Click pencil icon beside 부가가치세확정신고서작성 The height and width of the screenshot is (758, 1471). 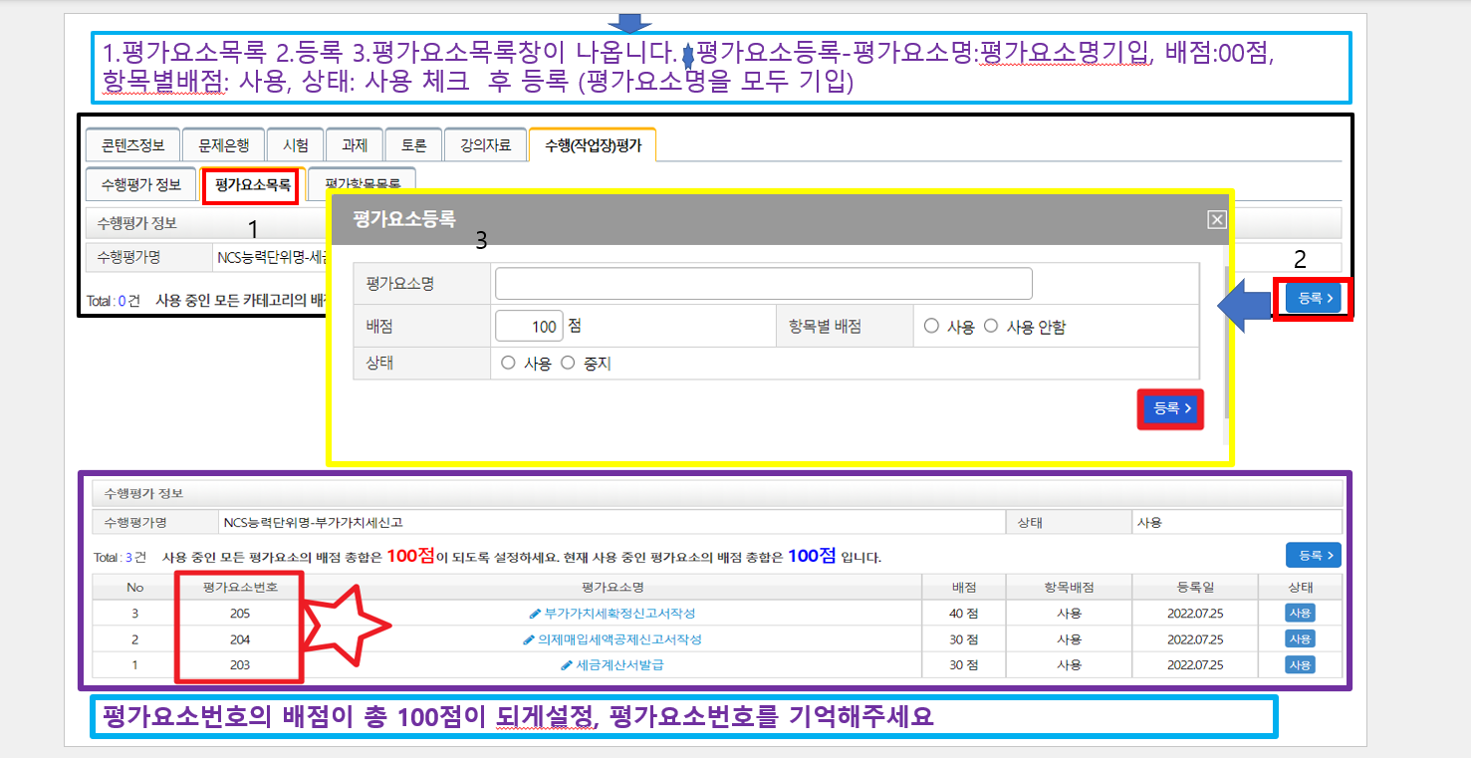[x=536, y=614]
